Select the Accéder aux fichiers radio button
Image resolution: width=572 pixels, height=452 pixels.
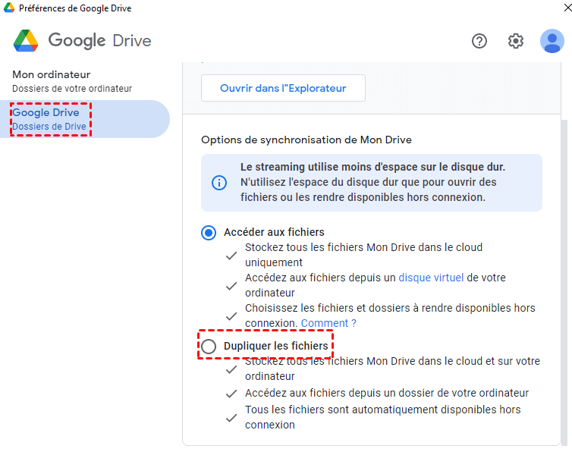click(x=209, y=233)
